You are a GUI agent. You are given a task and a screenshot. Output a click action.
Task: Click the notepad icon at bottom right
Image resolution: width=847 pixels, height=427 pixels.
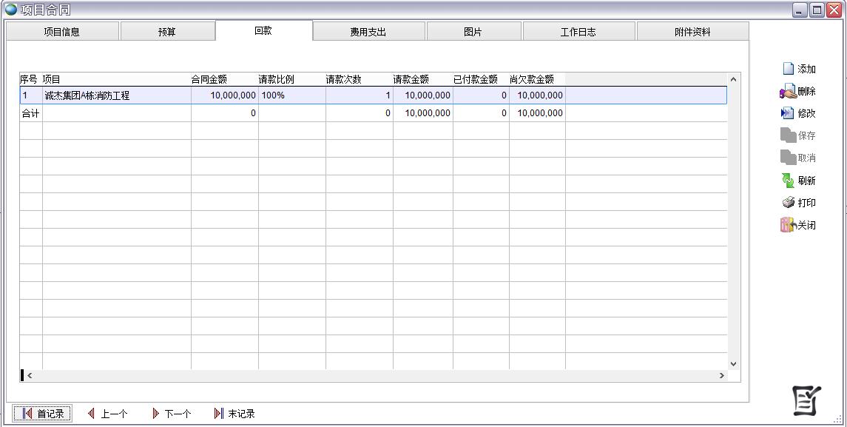(806, 400)
